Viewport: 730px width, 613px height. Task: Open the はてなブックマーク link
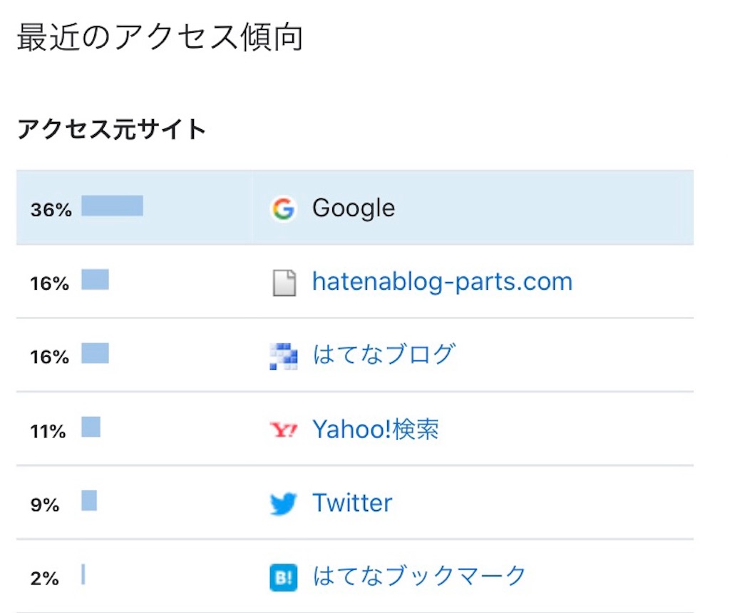tap(419, 576)
